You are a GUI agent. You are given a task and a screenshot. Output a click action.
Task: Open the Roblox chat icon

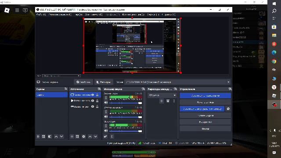(x=25, y=10)
